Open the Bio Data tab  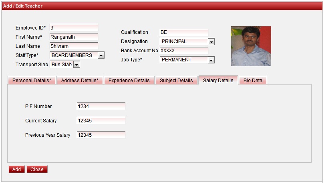click(253, 81)
